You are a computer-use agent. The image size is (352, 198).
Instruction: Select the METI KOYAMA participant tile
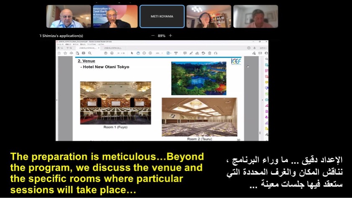pos(162,16)
